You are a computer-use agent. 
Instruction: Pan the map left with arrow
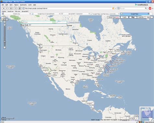click(x=2, y=19)
